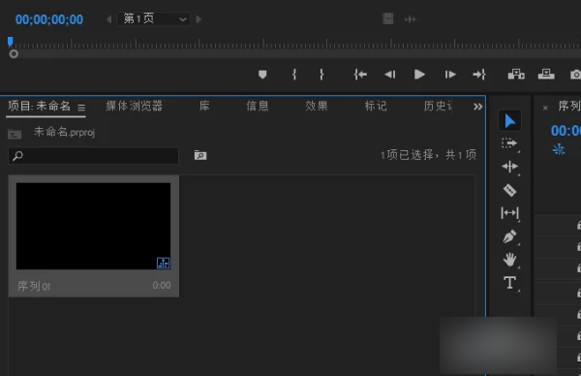Select the Pen tool
This screenshot has width=581, height=376.
(x=510, y=236)
